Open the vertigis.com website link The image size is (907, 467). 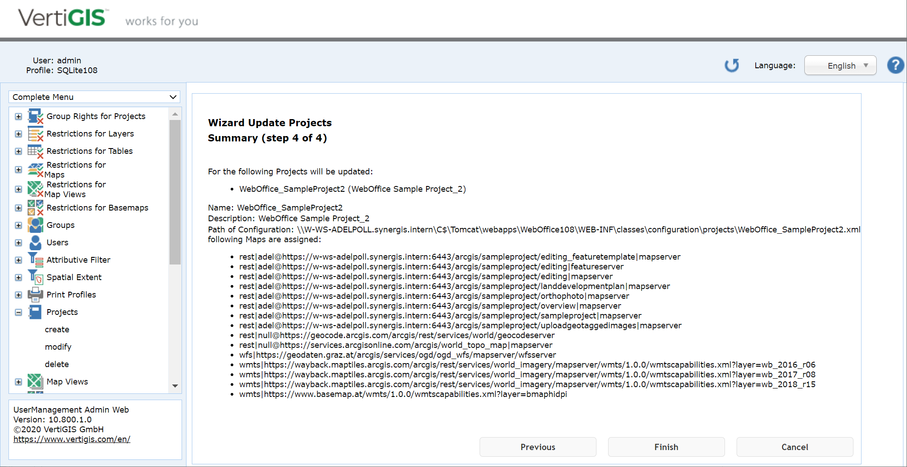(x=72, y=439)
